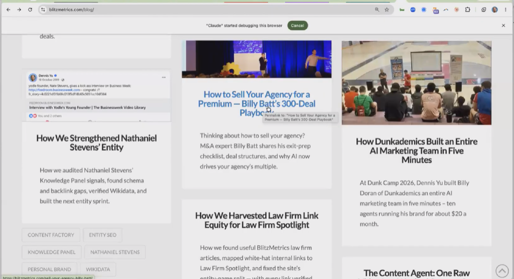514x279 pixels.
Task: Open How to Sell Your Agency article
Action: (x=257, y=103)
